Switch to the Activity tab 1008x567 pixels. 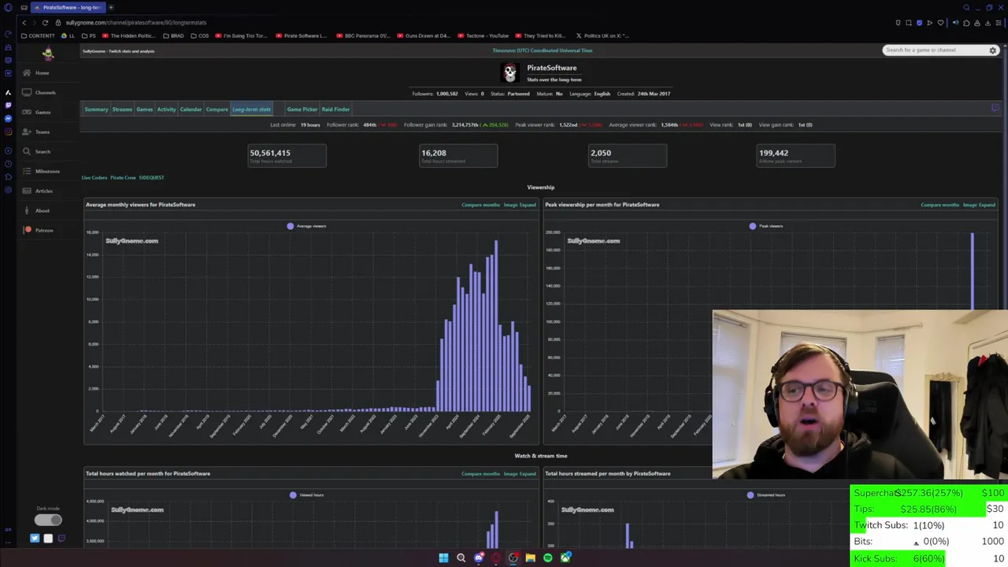click(166, 109)
